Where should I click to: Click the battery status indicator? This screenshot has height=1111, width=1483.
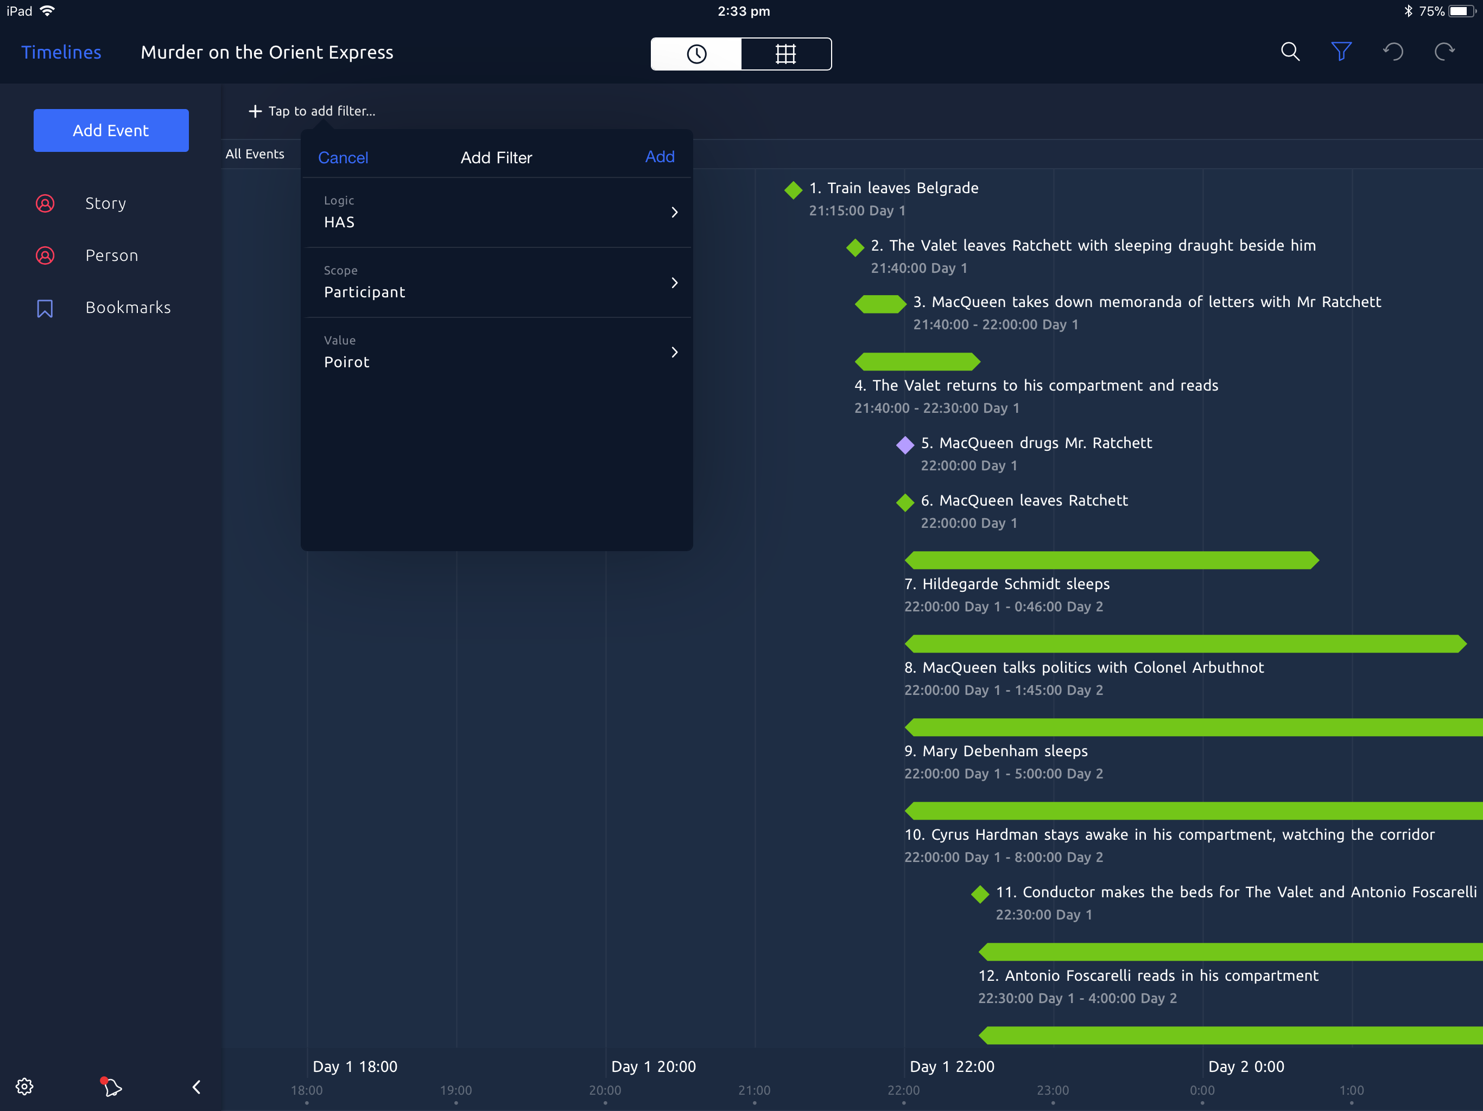(1461, 11)
